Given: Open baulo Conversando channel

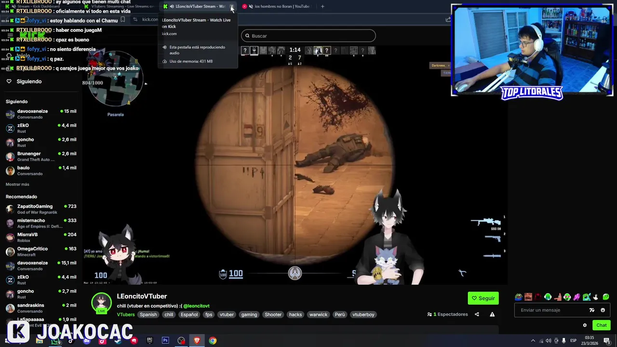Looking at the screenshot, I should (x=41, y=171).
